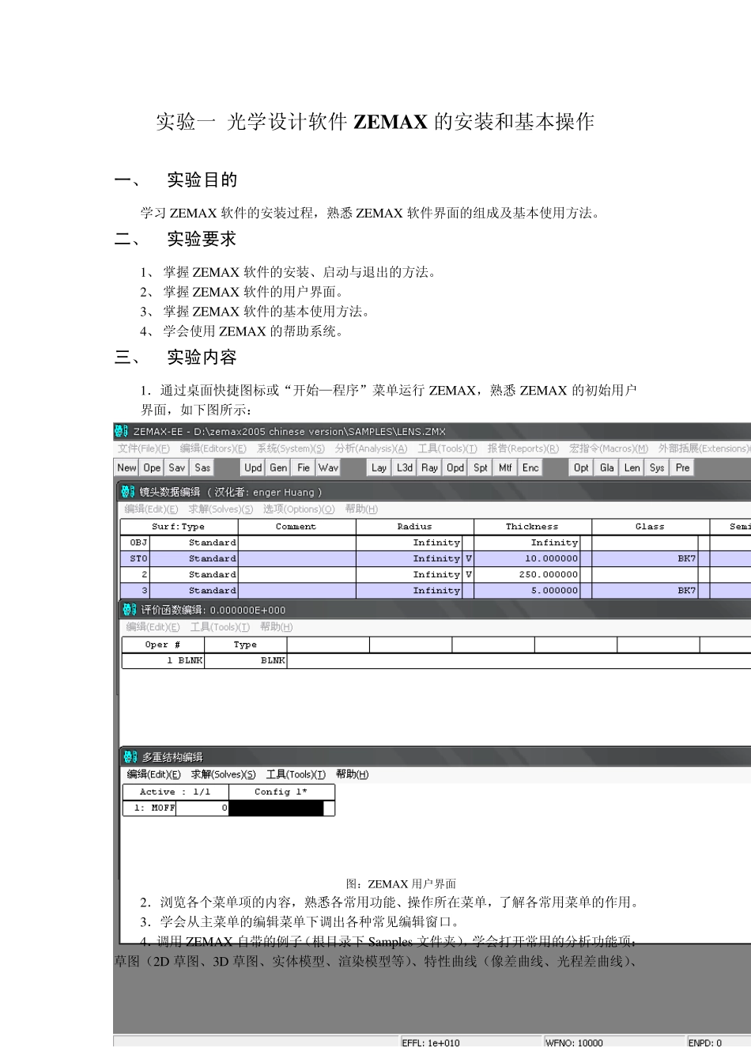Click the Sav toolbar button
751x1063 pixels.
(177, 468)
